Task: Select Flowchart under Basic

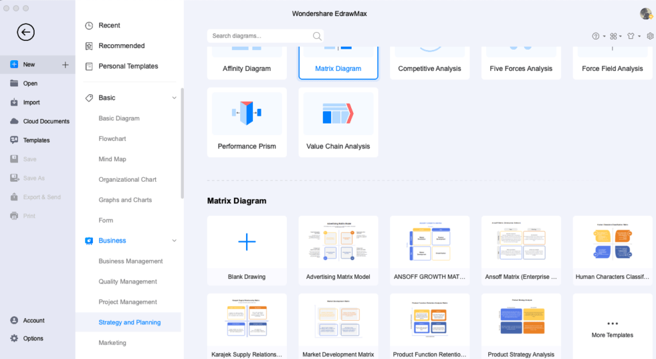Action: tap(112, 139)
